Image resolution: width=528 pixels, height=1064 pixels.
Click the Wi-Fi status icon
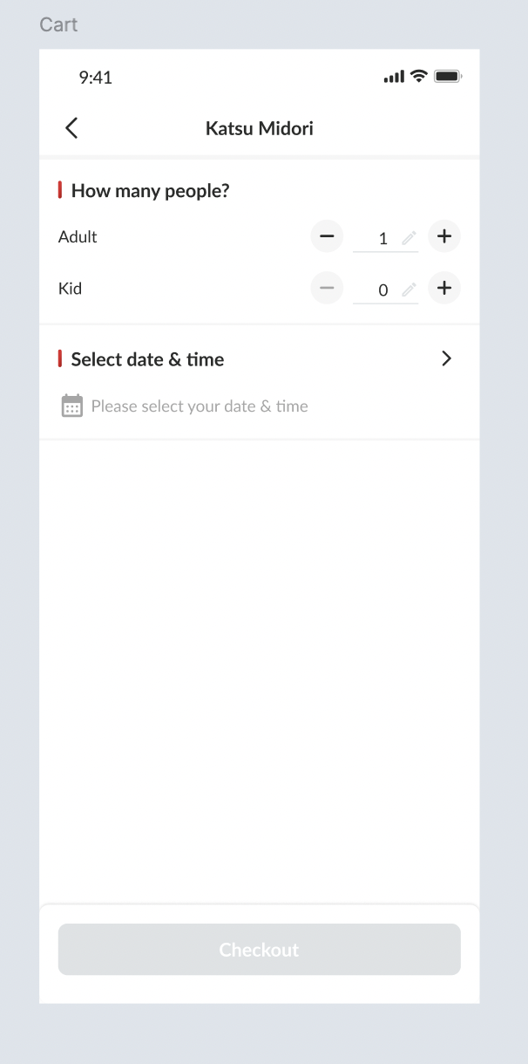[419, 77]
